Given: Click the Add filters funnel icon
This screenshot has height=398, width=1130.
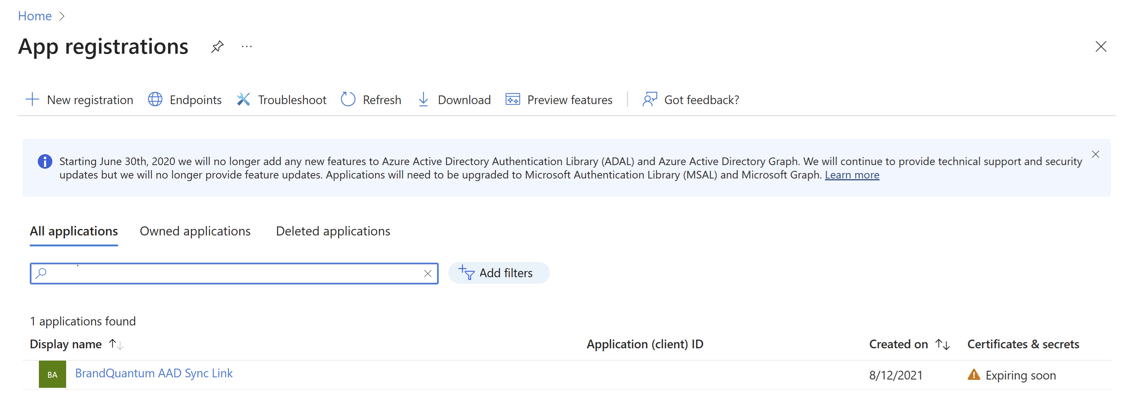Looking at the screenshot, I should point(466,272).
